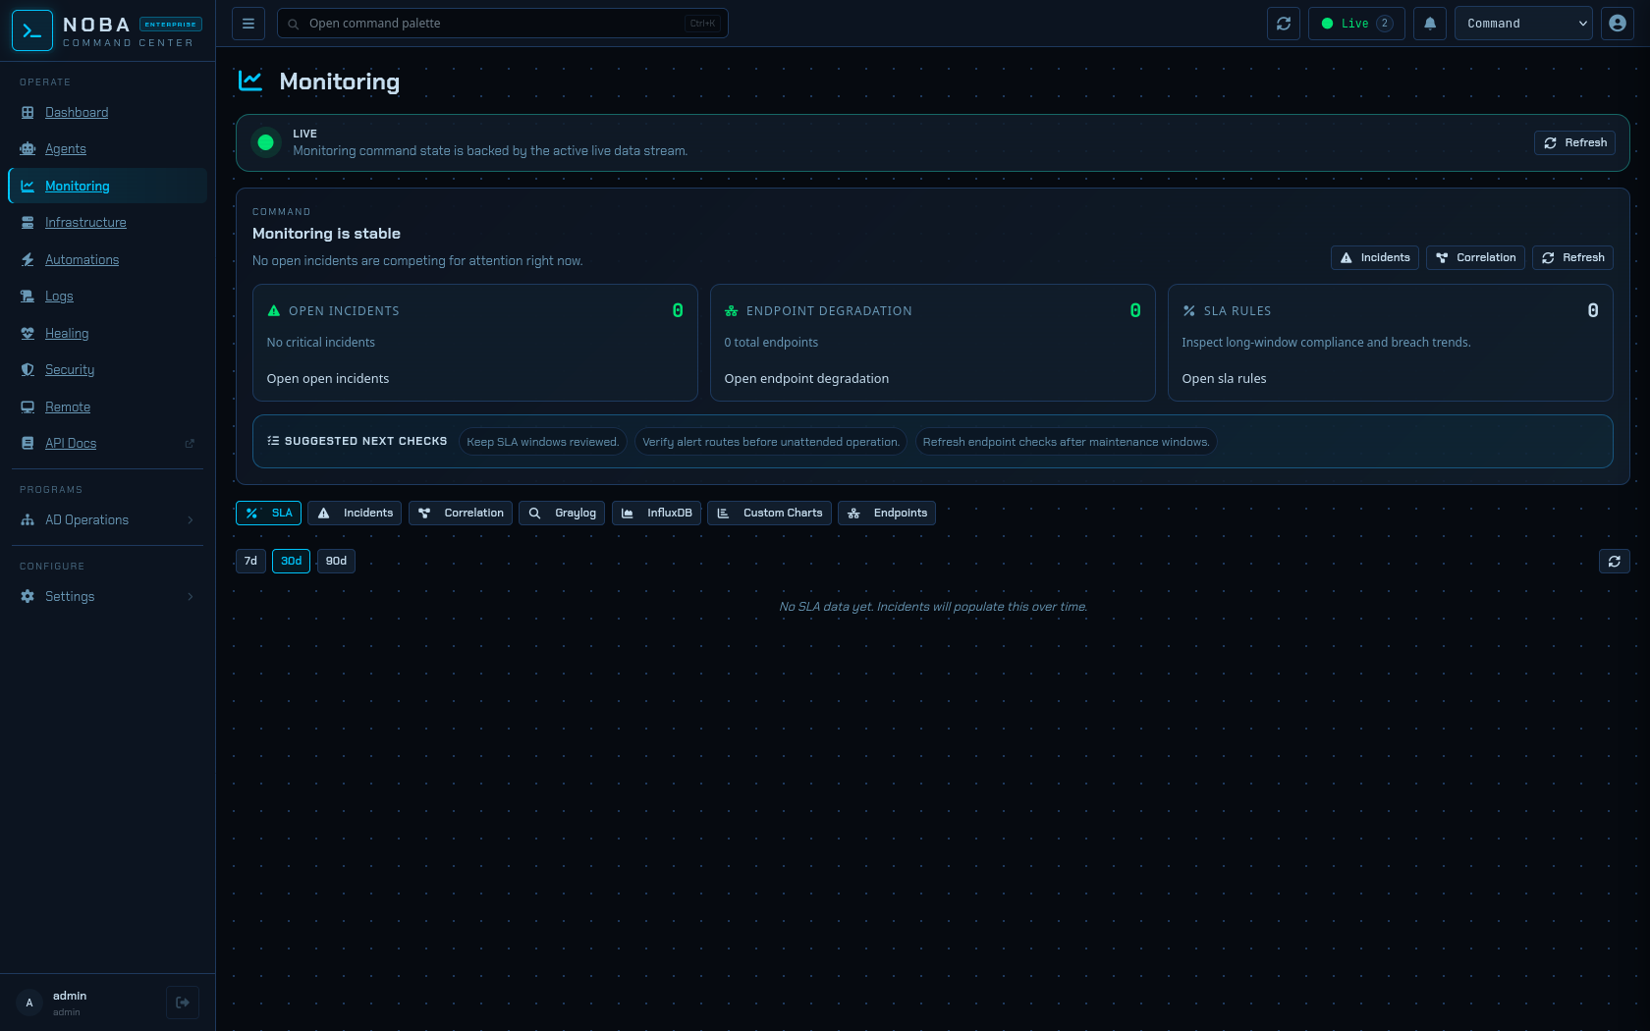Screen dimensions: 1650x1031
Task: Expand the Settings section
Action: point(108,597)
